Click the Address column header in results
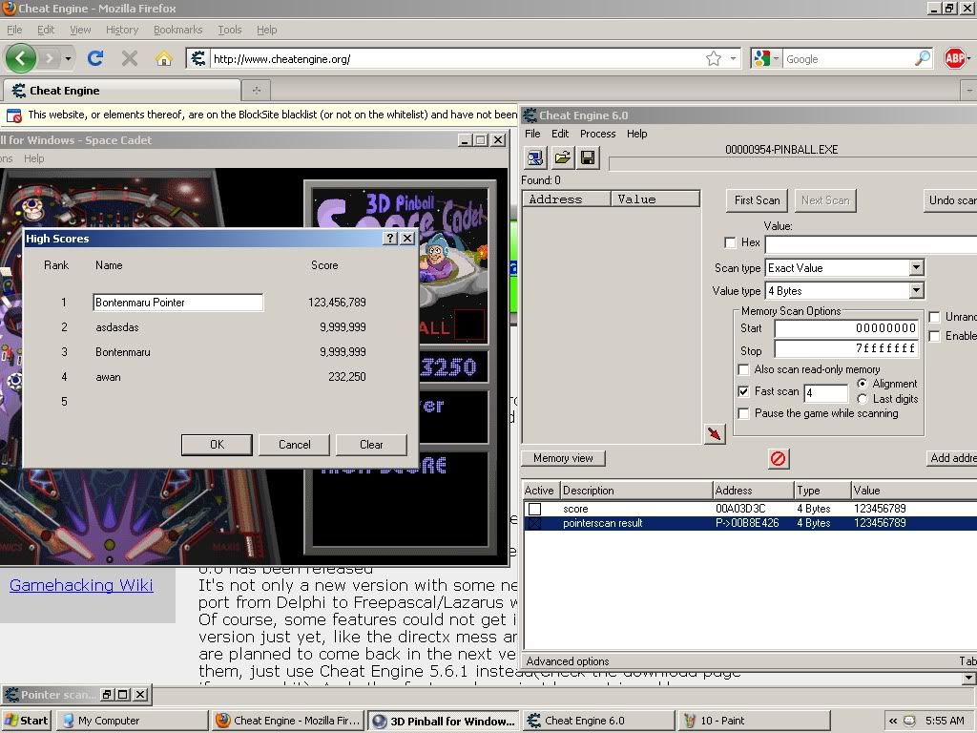 point(567,199)
